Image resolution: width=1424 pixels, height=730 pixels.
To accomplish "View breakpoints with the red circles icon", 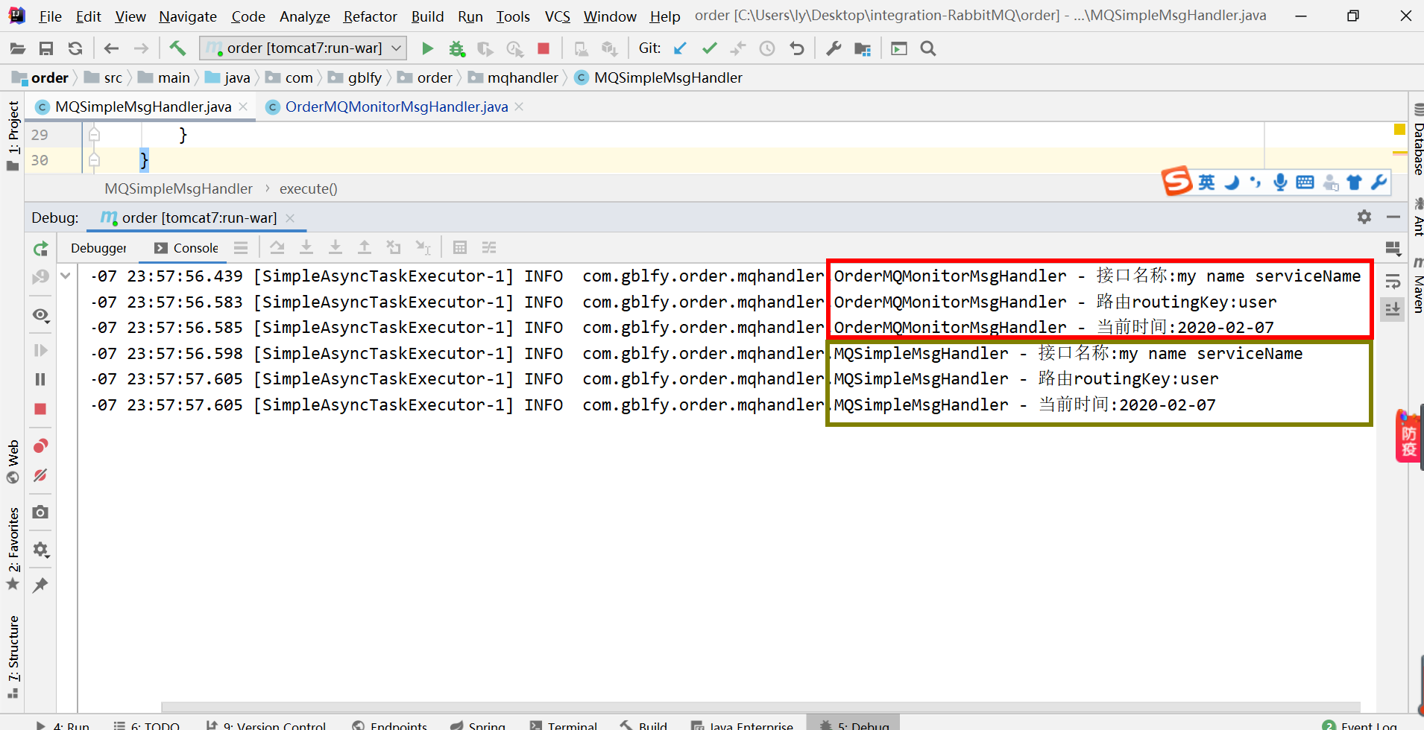I will click(x=41, y=445).
